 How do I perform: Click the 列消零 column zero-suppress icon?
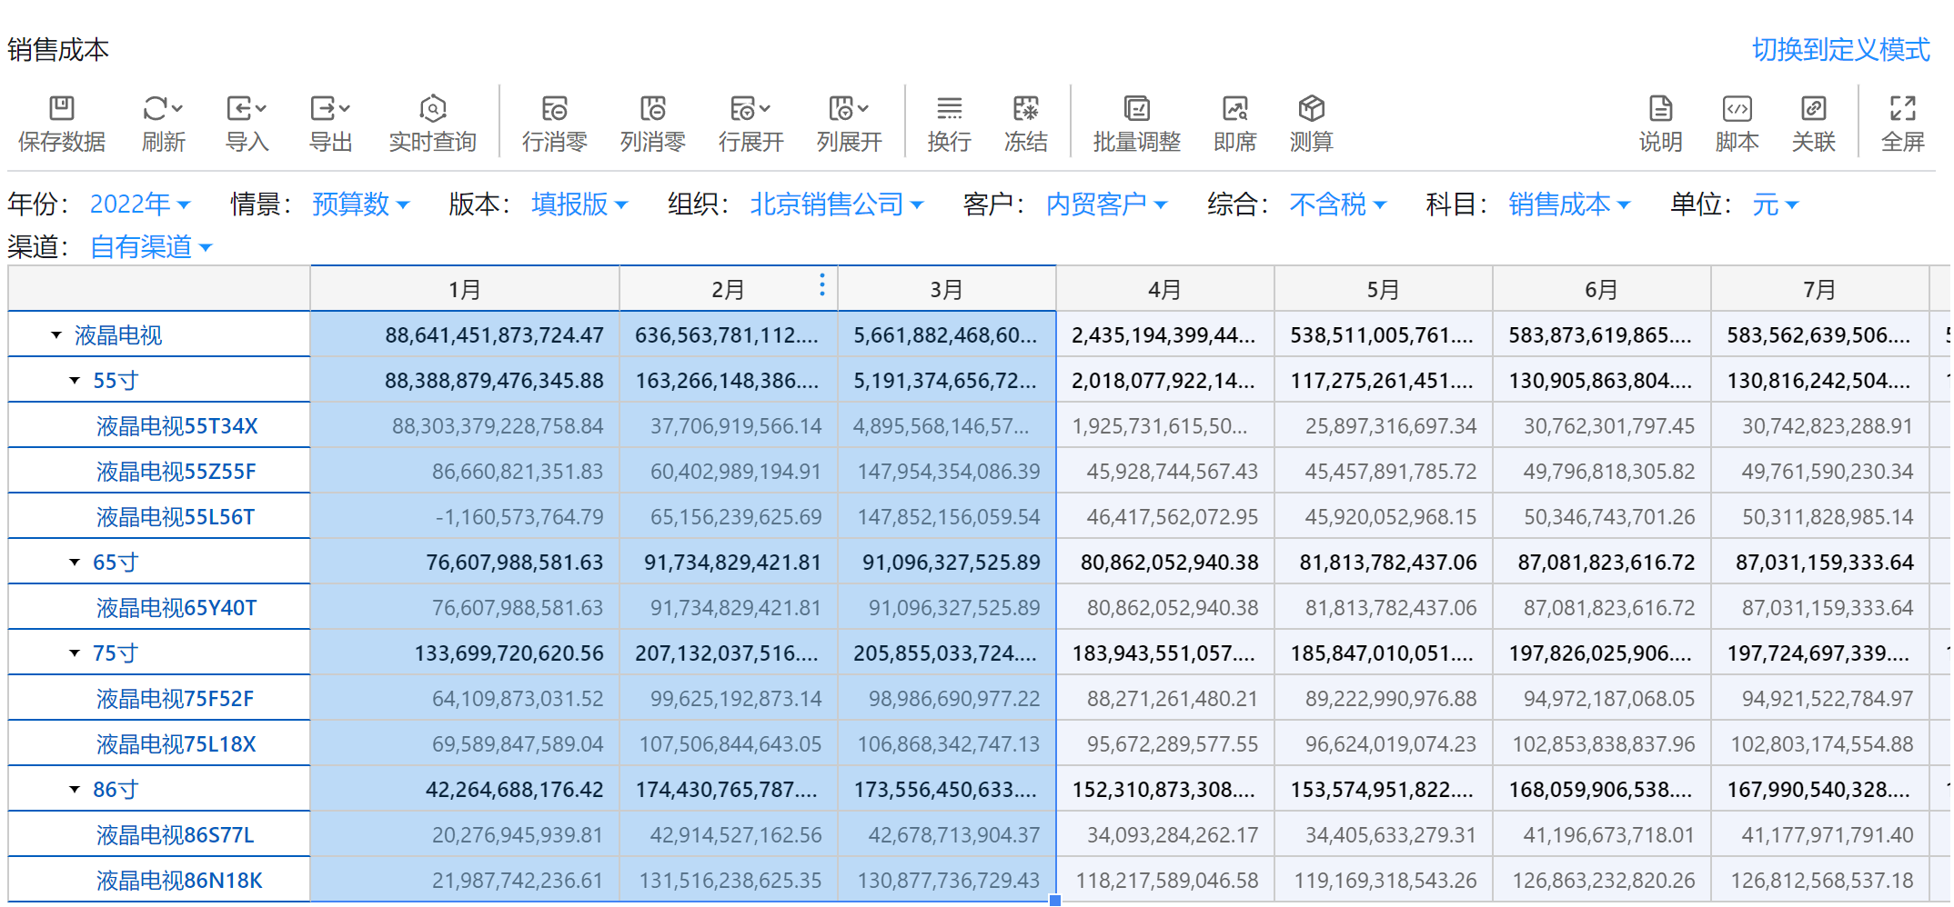[x=652, y=109]
